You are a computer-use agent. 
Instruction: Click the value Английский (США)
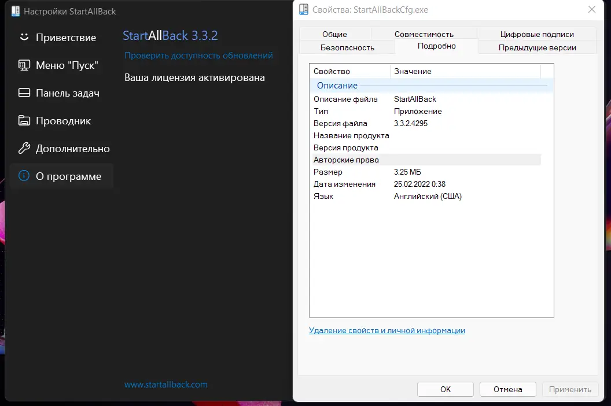[x=428, y=196]
